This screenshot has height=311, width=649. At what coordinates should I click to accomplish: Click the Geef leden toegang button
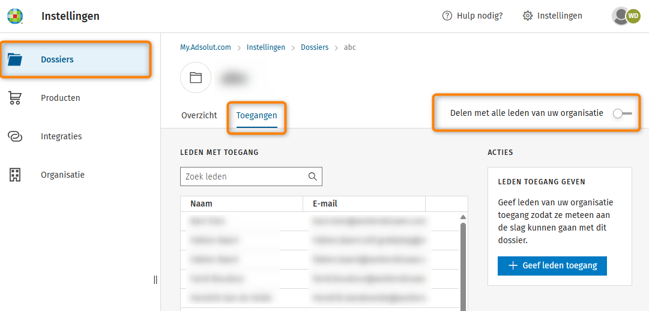pyautogui.click(x=552, y=266)
